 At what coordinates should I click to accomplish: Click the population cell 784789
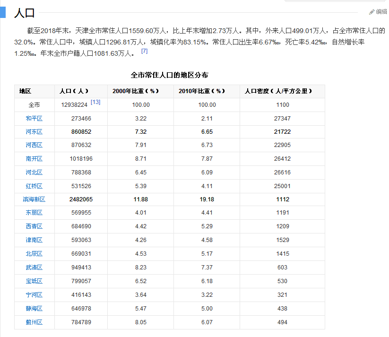81,322
